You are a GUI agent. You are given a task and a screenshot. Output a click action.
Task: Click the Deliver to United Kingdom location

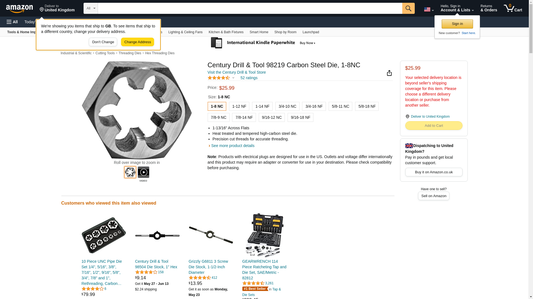coord(57,8)
